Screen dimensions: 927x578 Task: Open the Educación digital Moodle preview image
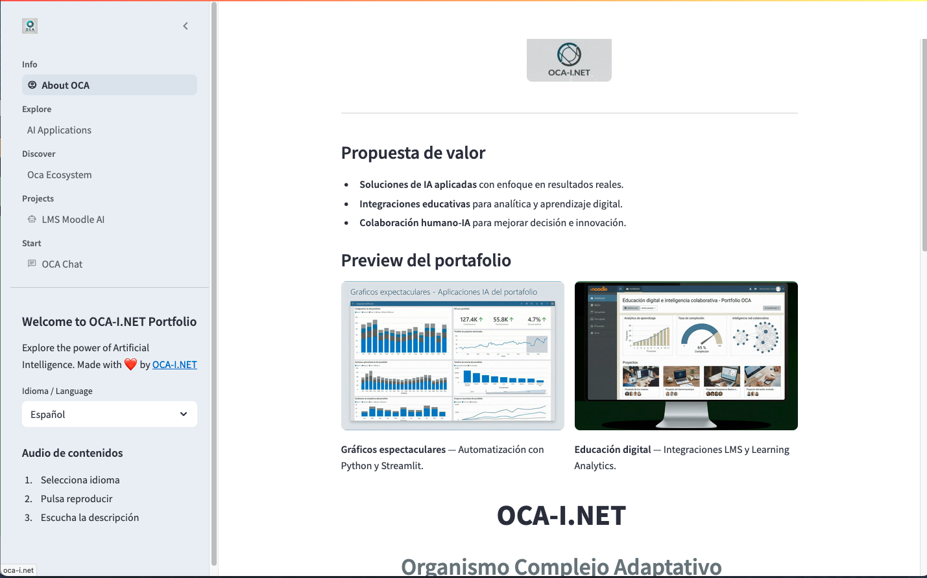(x=686, y=356)
